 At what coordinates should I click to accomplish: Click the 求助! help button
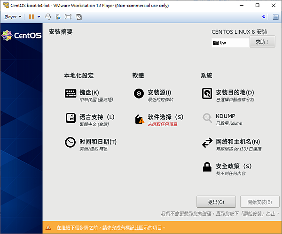[262, 42]
